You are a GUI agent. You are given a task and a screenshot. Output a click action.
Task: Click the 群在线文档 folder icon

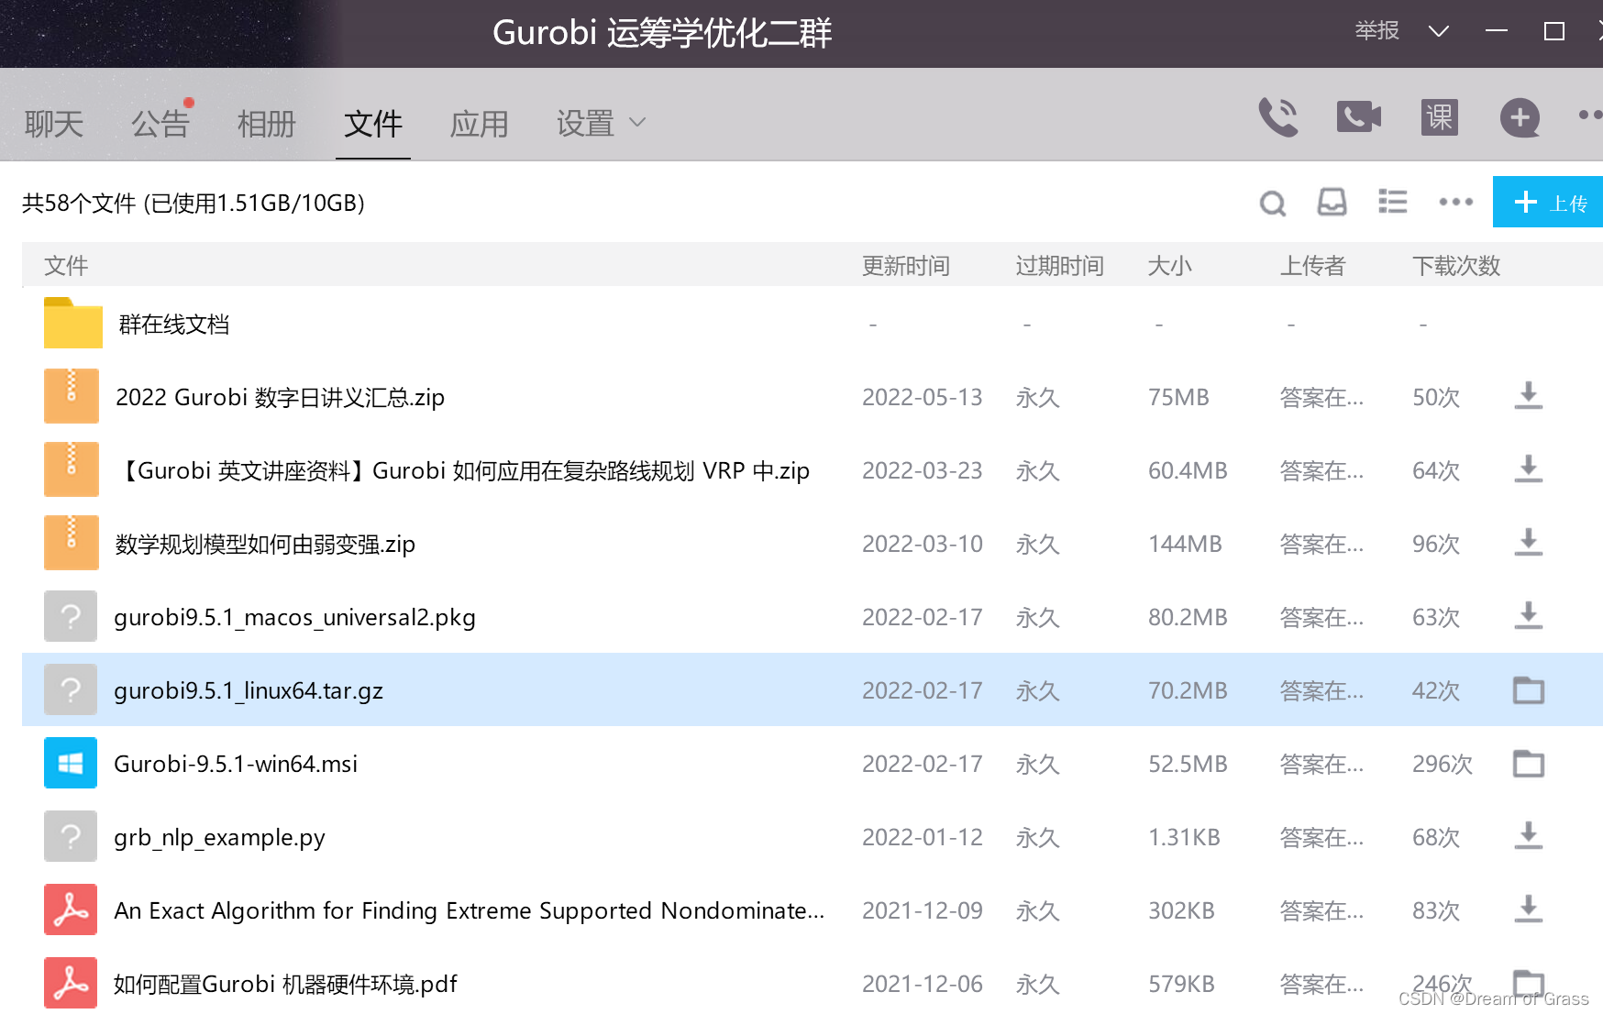tap(72, 323)
